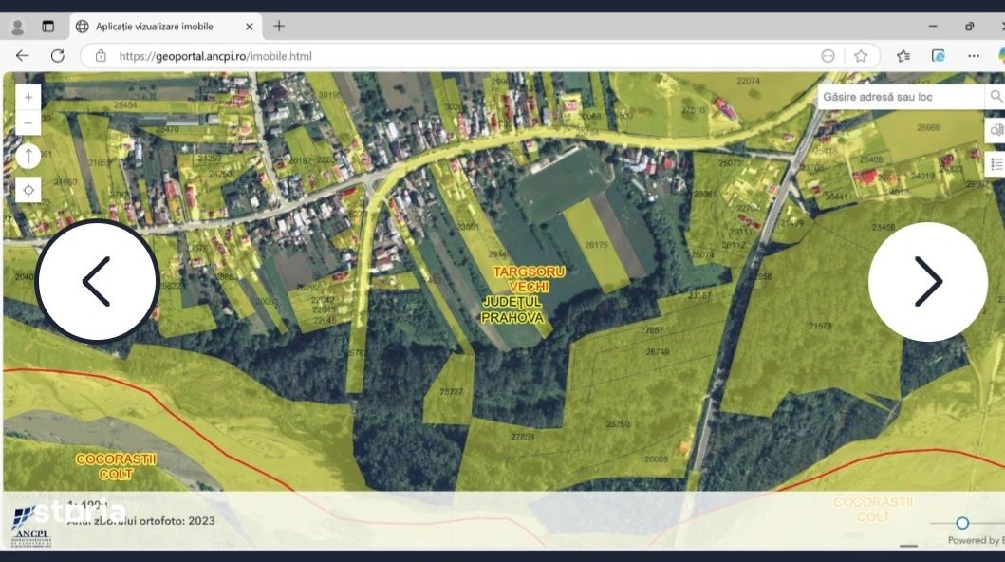
Task: Open the layer list panel icon
Action: 996,164
